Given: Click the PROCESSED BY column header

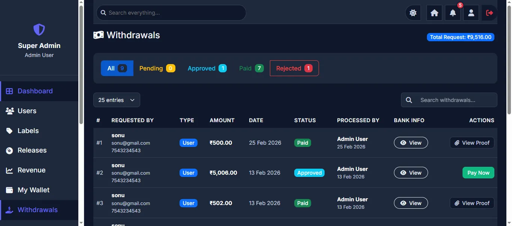Looking at the screenshot, I should (358, 120).
